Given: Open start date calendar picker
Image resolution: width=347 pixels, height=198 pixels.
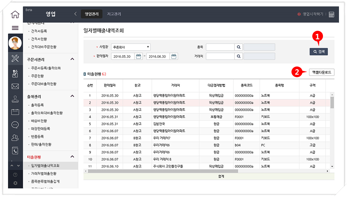Looking at the screenshot, I should [139, 56].
